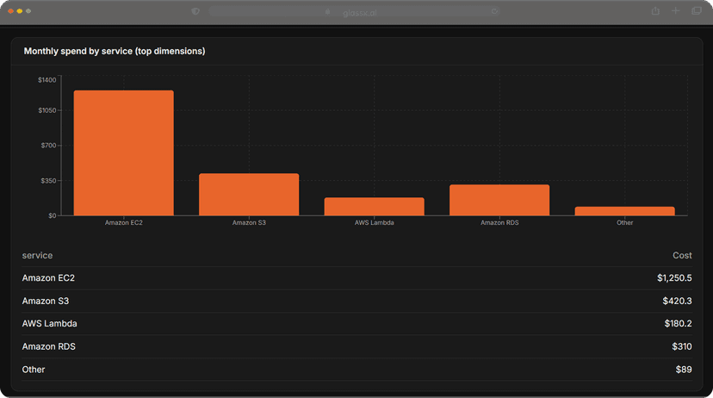Click the Other bar in chart
Screen dimensions: 713x398
click(x=625, y=211)
